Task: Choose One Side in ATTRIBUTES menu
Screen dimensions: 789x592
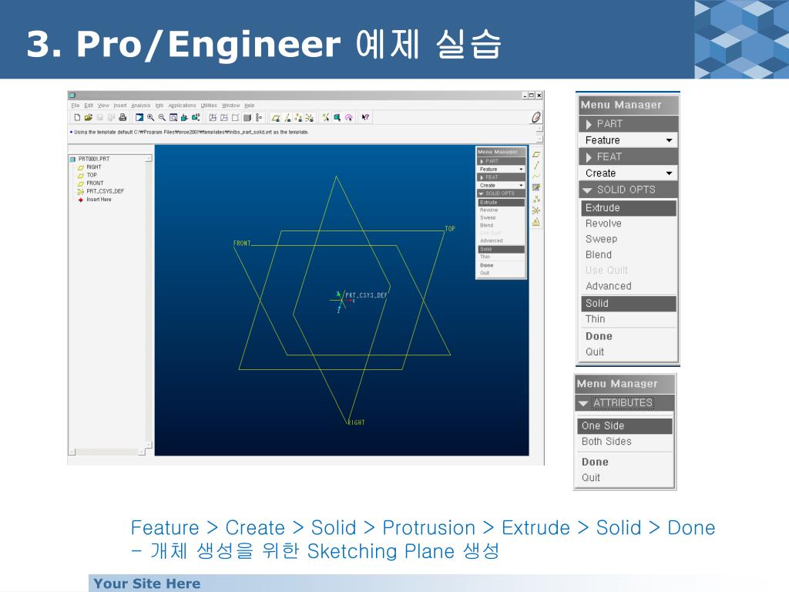Action: pyautogui.click(x=624, y=425)
